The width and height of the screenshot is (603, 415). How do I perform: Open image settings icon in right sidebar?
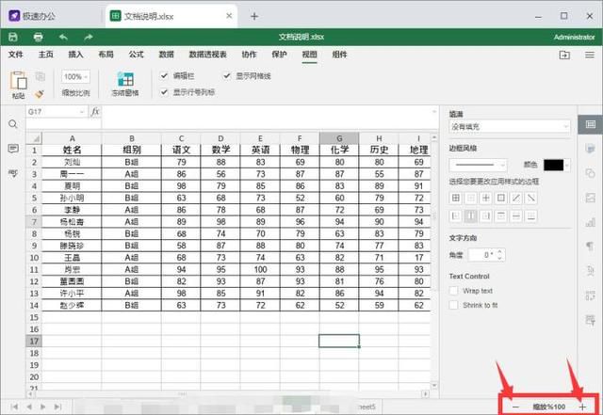point(590,198)
